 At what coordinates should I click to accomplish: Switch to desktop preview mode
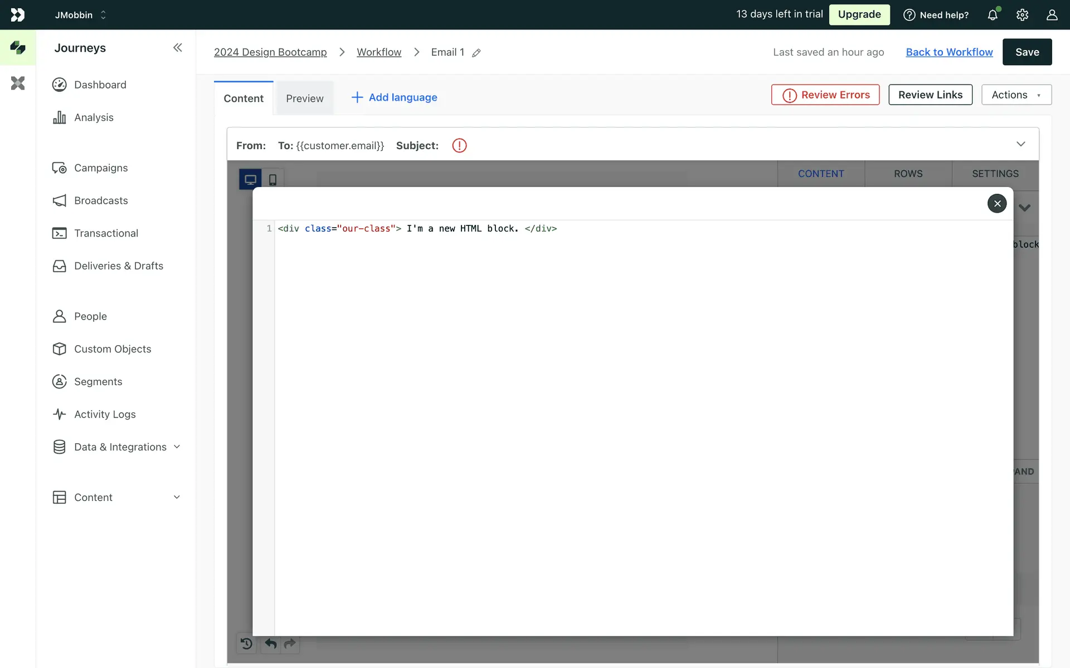250,180
